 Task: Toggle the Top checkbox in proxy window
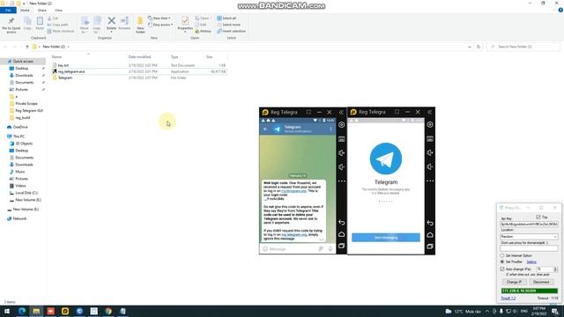point(538,217)
